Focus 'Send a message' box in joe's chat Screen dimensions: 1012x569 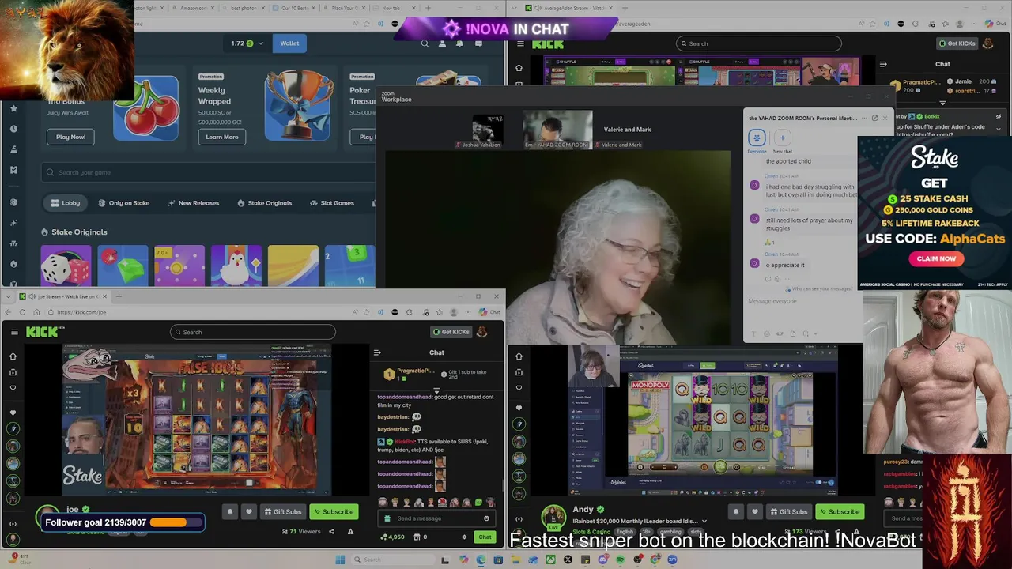point(435,518)
